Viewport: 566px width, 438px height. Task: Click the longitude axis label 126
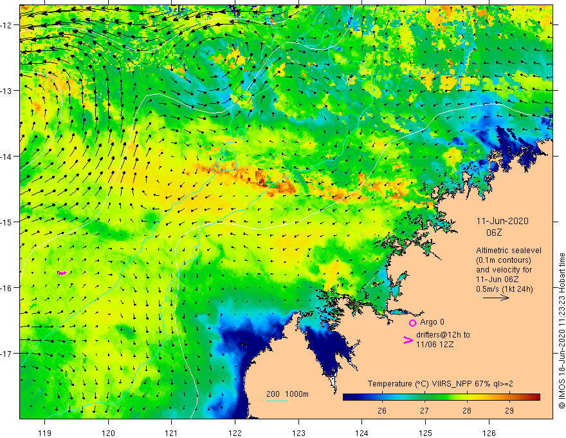[489, 433]
